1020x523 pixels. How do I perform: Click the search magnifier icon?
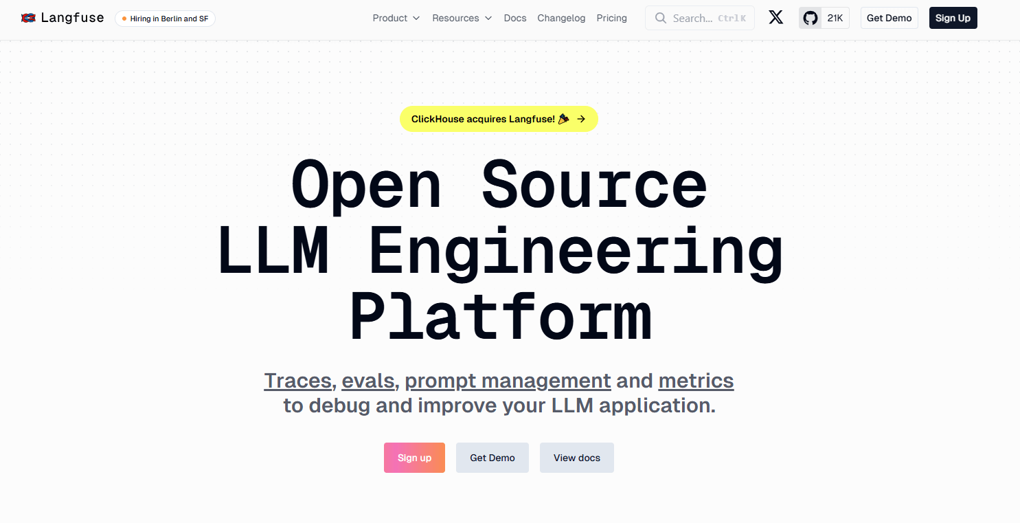[x=660, y=18]
